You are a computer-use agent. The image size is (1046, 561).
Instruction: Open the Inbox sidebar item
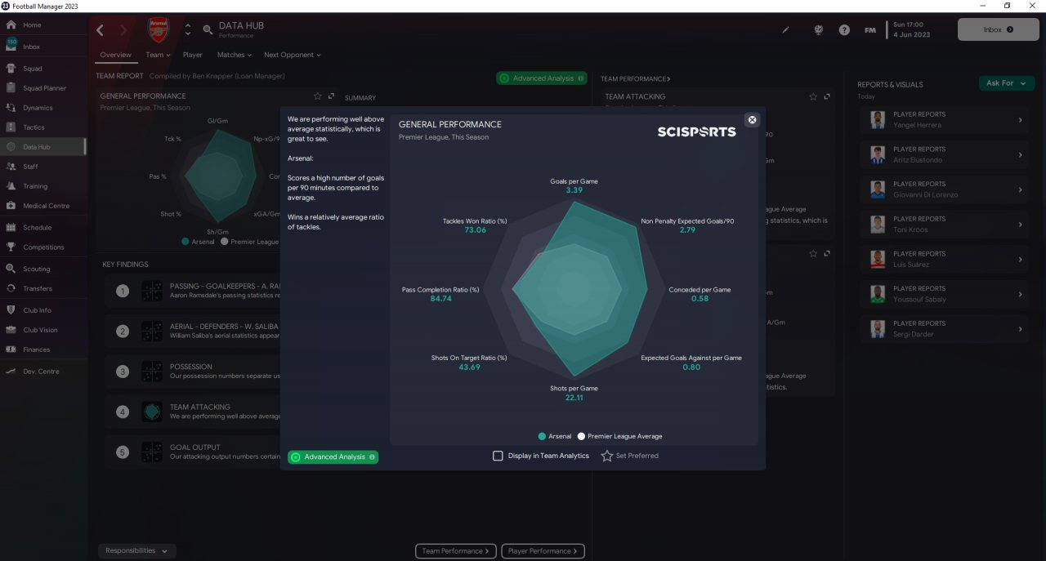(x=42, y=47)
